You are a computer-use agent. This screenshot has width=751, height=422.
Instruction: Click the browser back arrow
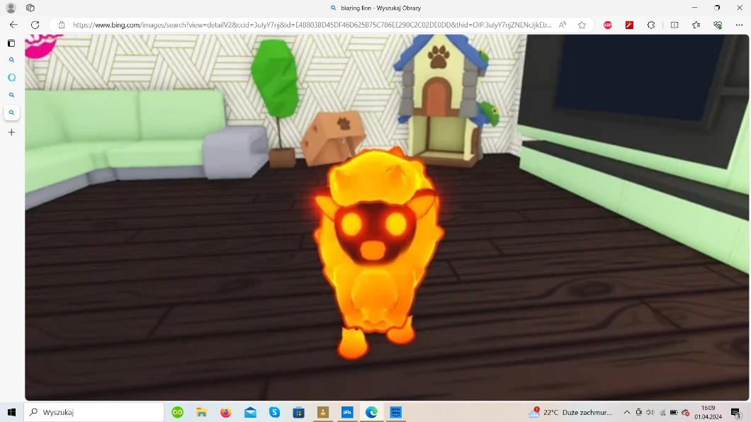(x=13, y=25)
